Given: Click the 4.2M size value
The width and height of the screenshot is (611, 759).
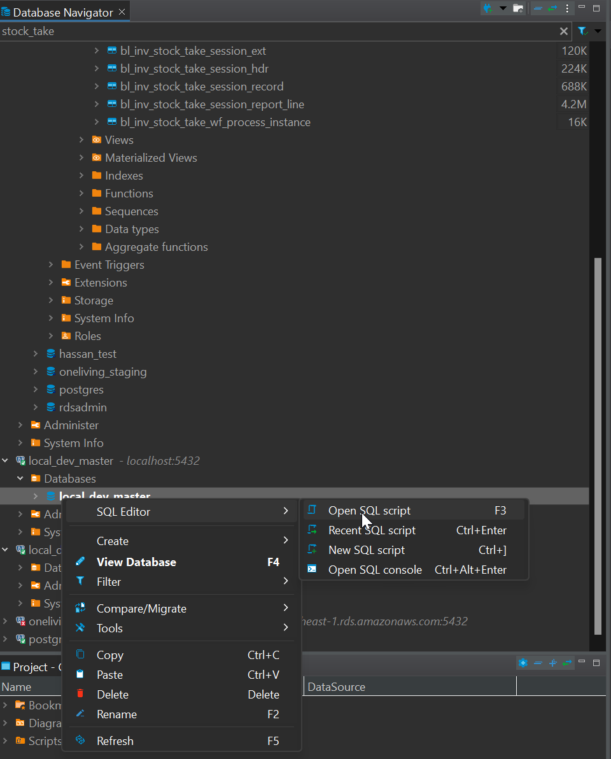Looking at the screenshot, I should click(x=573, y=104).
